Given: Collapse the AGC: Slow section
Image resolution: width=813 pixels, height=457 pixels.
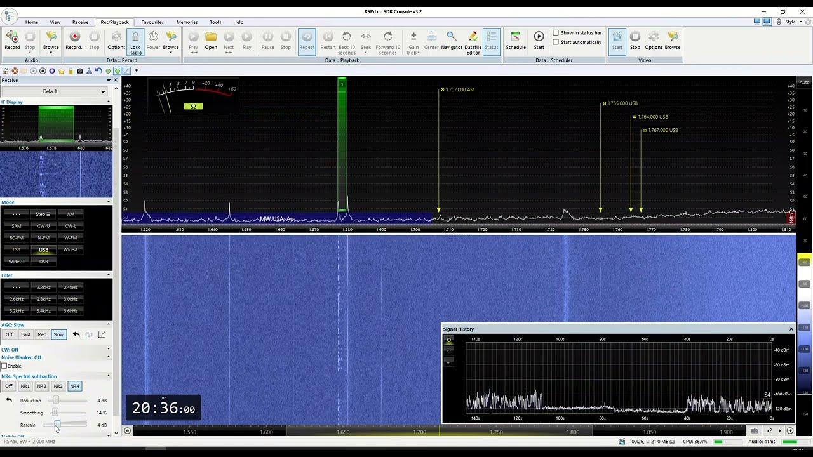Looking at the screenshot, I should point(108,324).
